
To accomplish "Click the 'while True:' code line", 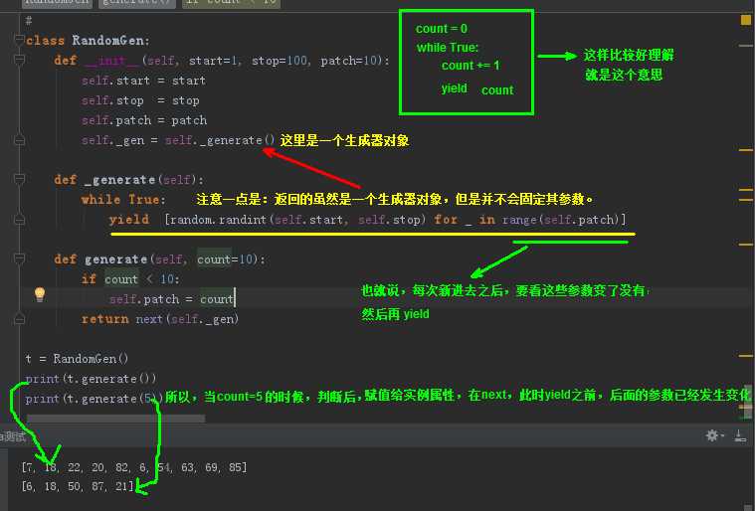I will (x=123, y=199).
